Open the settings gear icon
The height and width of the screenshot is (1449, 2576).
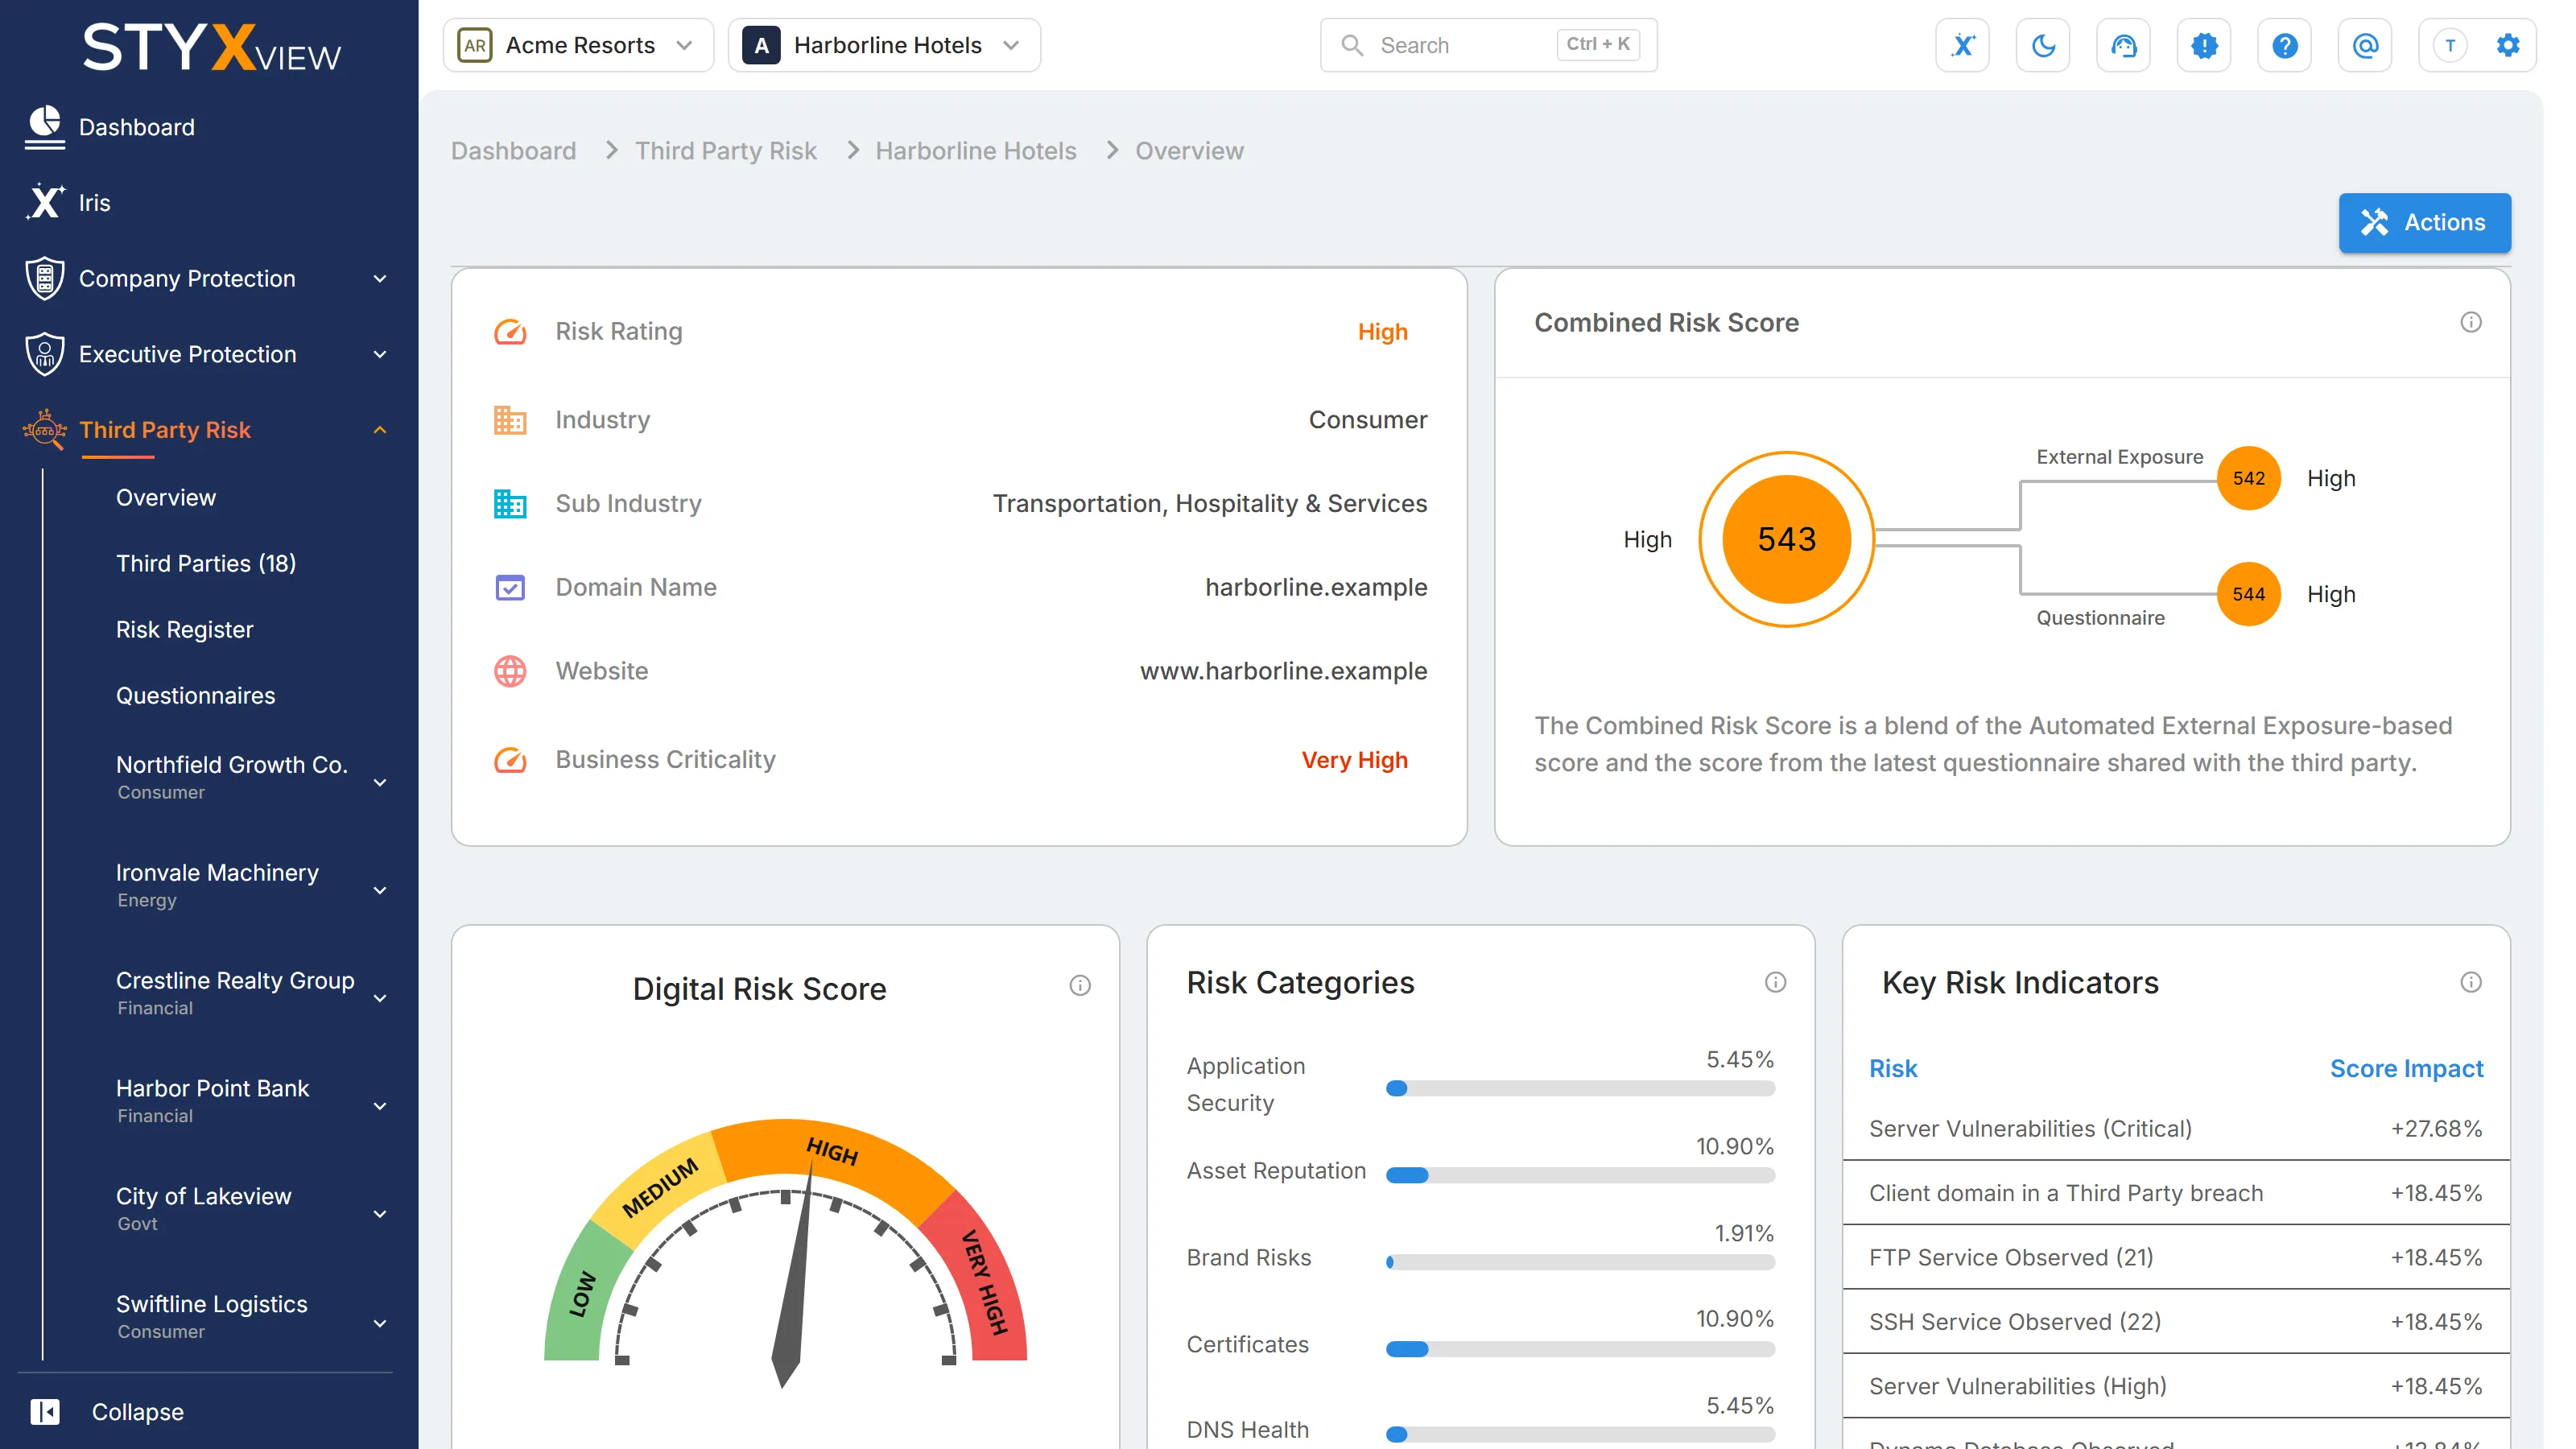[2508, 45]
